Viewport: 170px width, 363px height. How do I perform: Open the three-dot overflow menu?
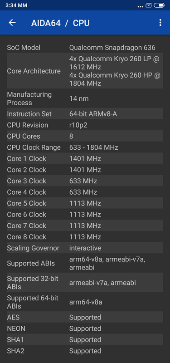[x=160, y=22]
